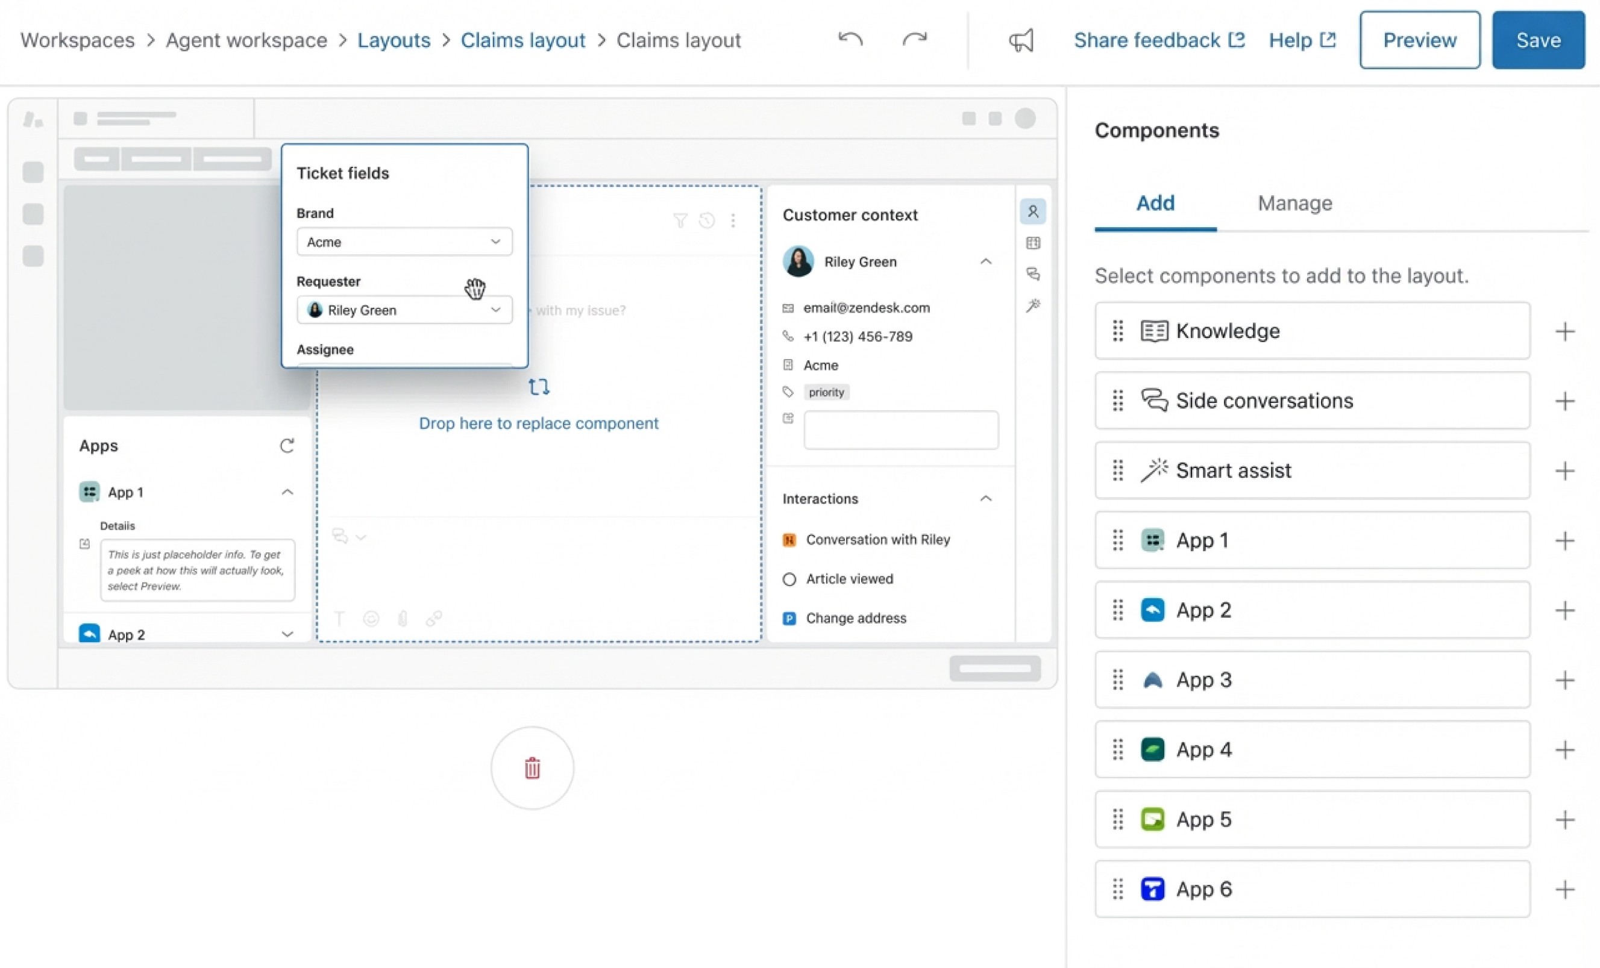The image size is (1600, 968).
Task: Click the Apps panel refresh icon
Action: pyautogui.click(x=287, y=445)
